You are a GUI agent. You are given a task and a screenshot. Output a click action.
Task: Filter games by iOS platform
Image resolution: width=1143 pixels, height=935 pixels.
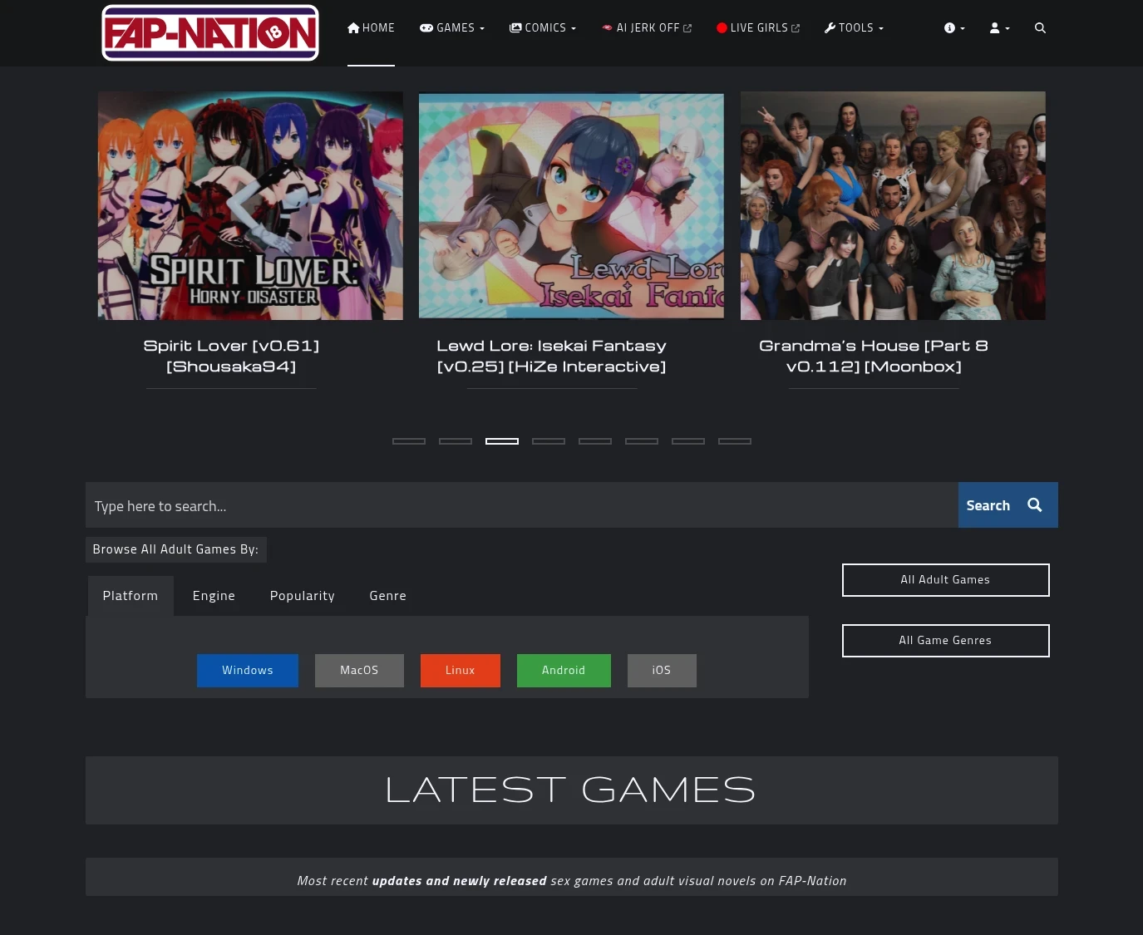coord(662,671)
